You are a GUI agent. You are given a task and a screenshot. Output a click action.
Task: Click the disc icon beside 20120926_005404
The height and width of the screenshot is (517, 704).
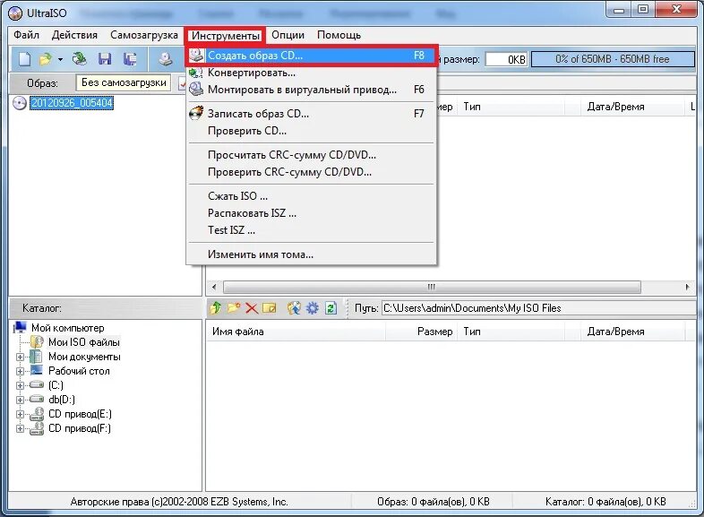click(x=20, y=103)
